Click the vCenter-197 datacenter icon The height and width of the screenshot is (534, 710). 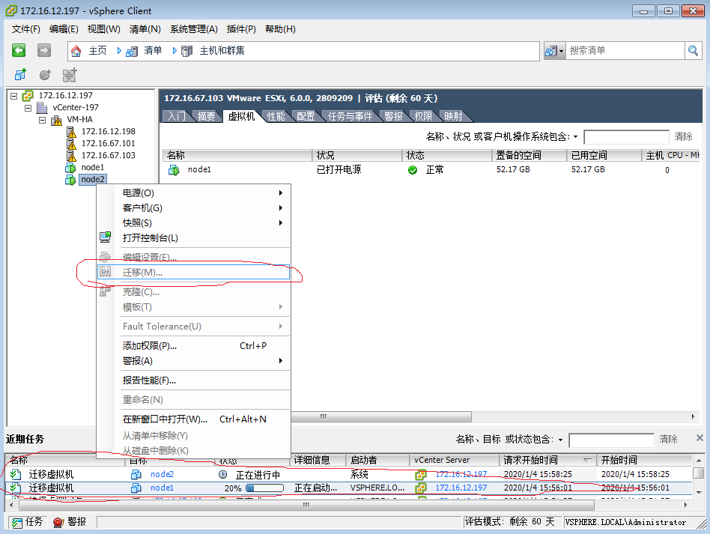(x=42, y=107)
